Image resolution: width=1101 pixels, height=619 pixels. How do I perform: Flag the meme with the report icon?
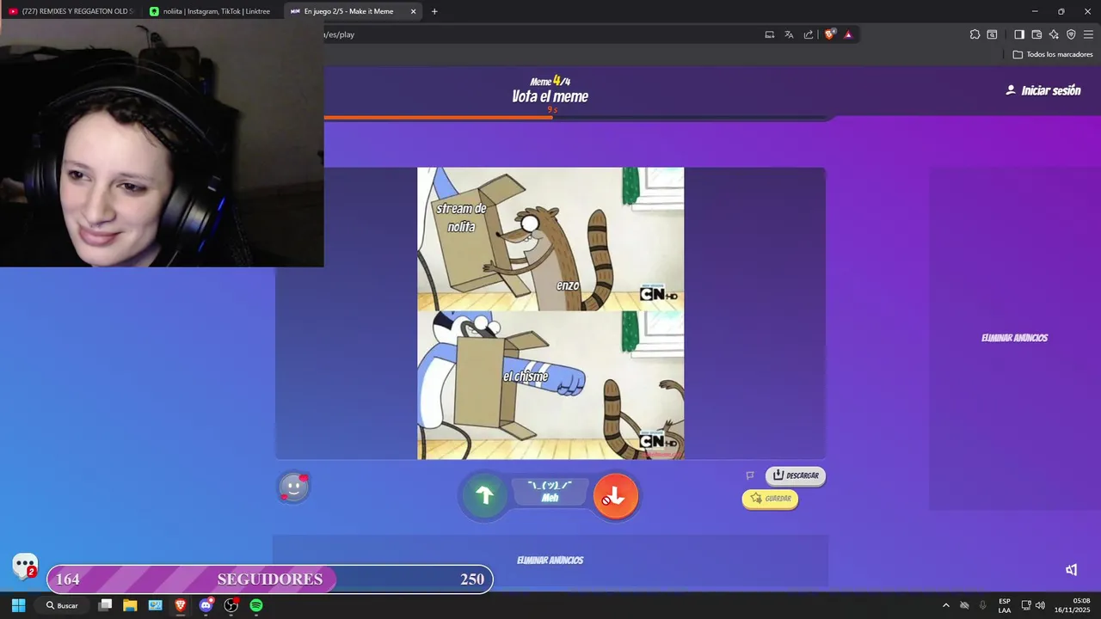[x=750, y=475]
